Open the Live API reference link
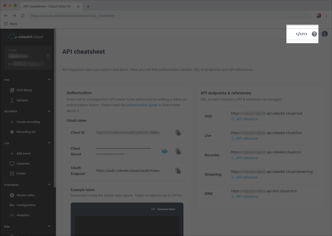This screenshot has height=236, width=332. 245,138
